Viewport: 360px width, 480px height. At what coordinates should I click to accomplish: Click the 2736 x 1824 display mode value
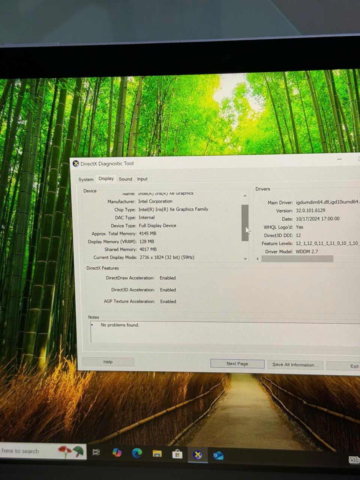point(167,257)
